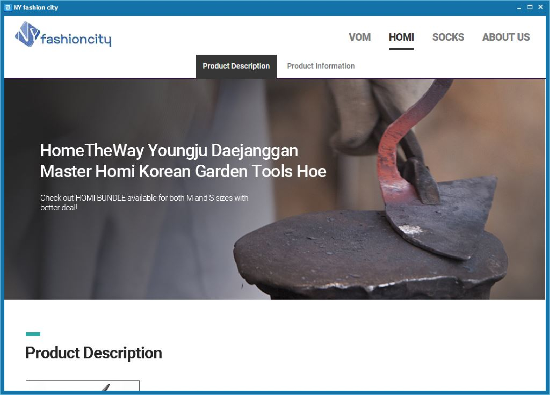The height and width of the screenshot is (395, 550).
Task: Open the product thumbnail below Product Description
Action: (83, 385)
